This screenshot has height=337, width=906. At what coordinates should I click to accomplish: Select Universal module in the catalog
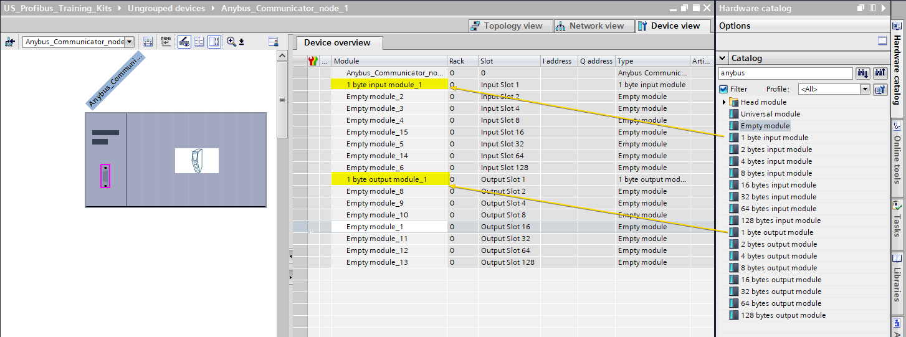pos(770,114)
